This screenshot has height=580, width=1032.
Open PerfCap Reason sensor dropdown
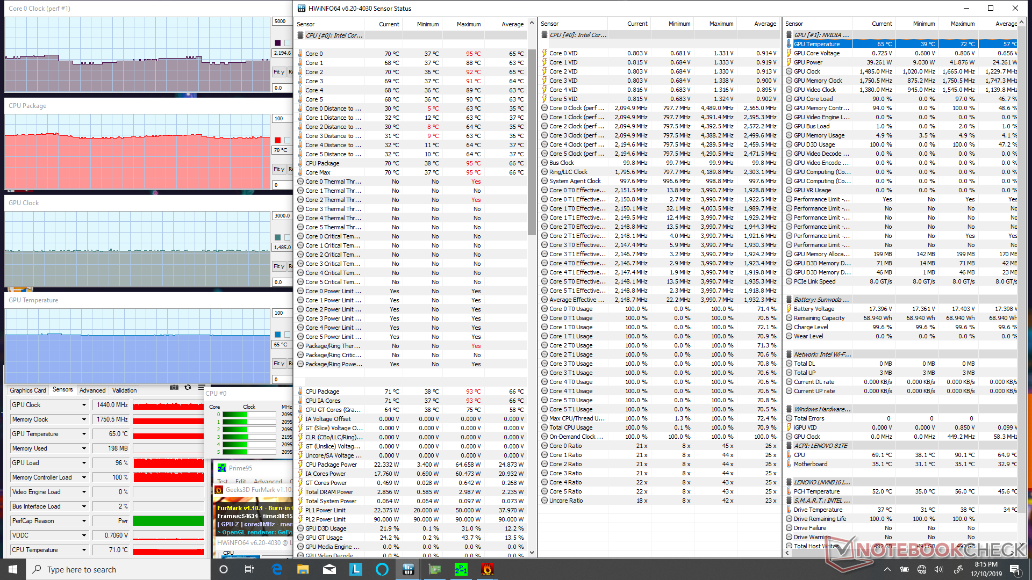click(84, 521)
